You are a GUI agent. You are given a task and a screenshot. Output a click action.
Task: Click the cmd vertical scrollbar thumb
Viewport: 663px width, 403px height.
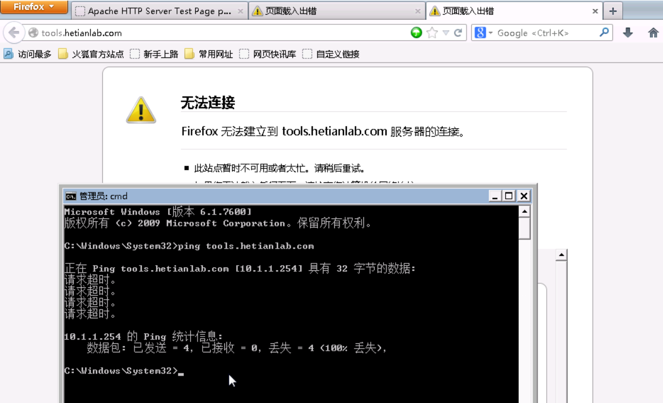click(524, 228)
